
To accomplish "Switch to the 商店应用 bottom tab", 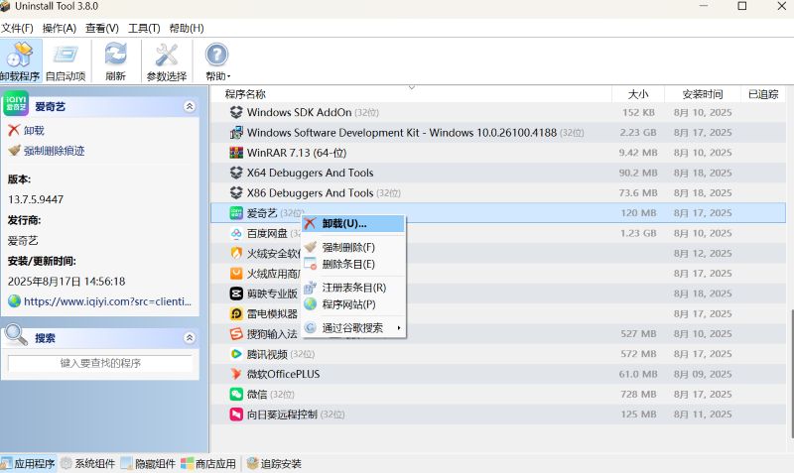I will (x=208, y=463).
